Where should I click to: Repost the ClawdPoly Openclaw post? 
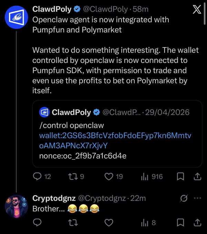(76, 177)
